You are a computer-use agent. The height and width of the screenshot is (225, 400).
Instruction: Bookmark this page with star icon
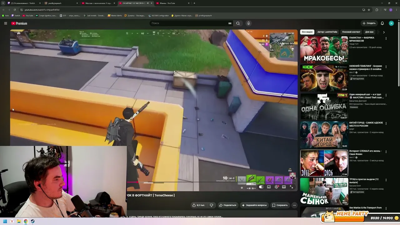(369, 10)
